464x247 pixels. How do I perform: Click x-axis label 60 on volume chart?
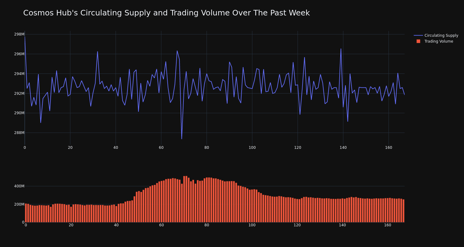point(161,225)
